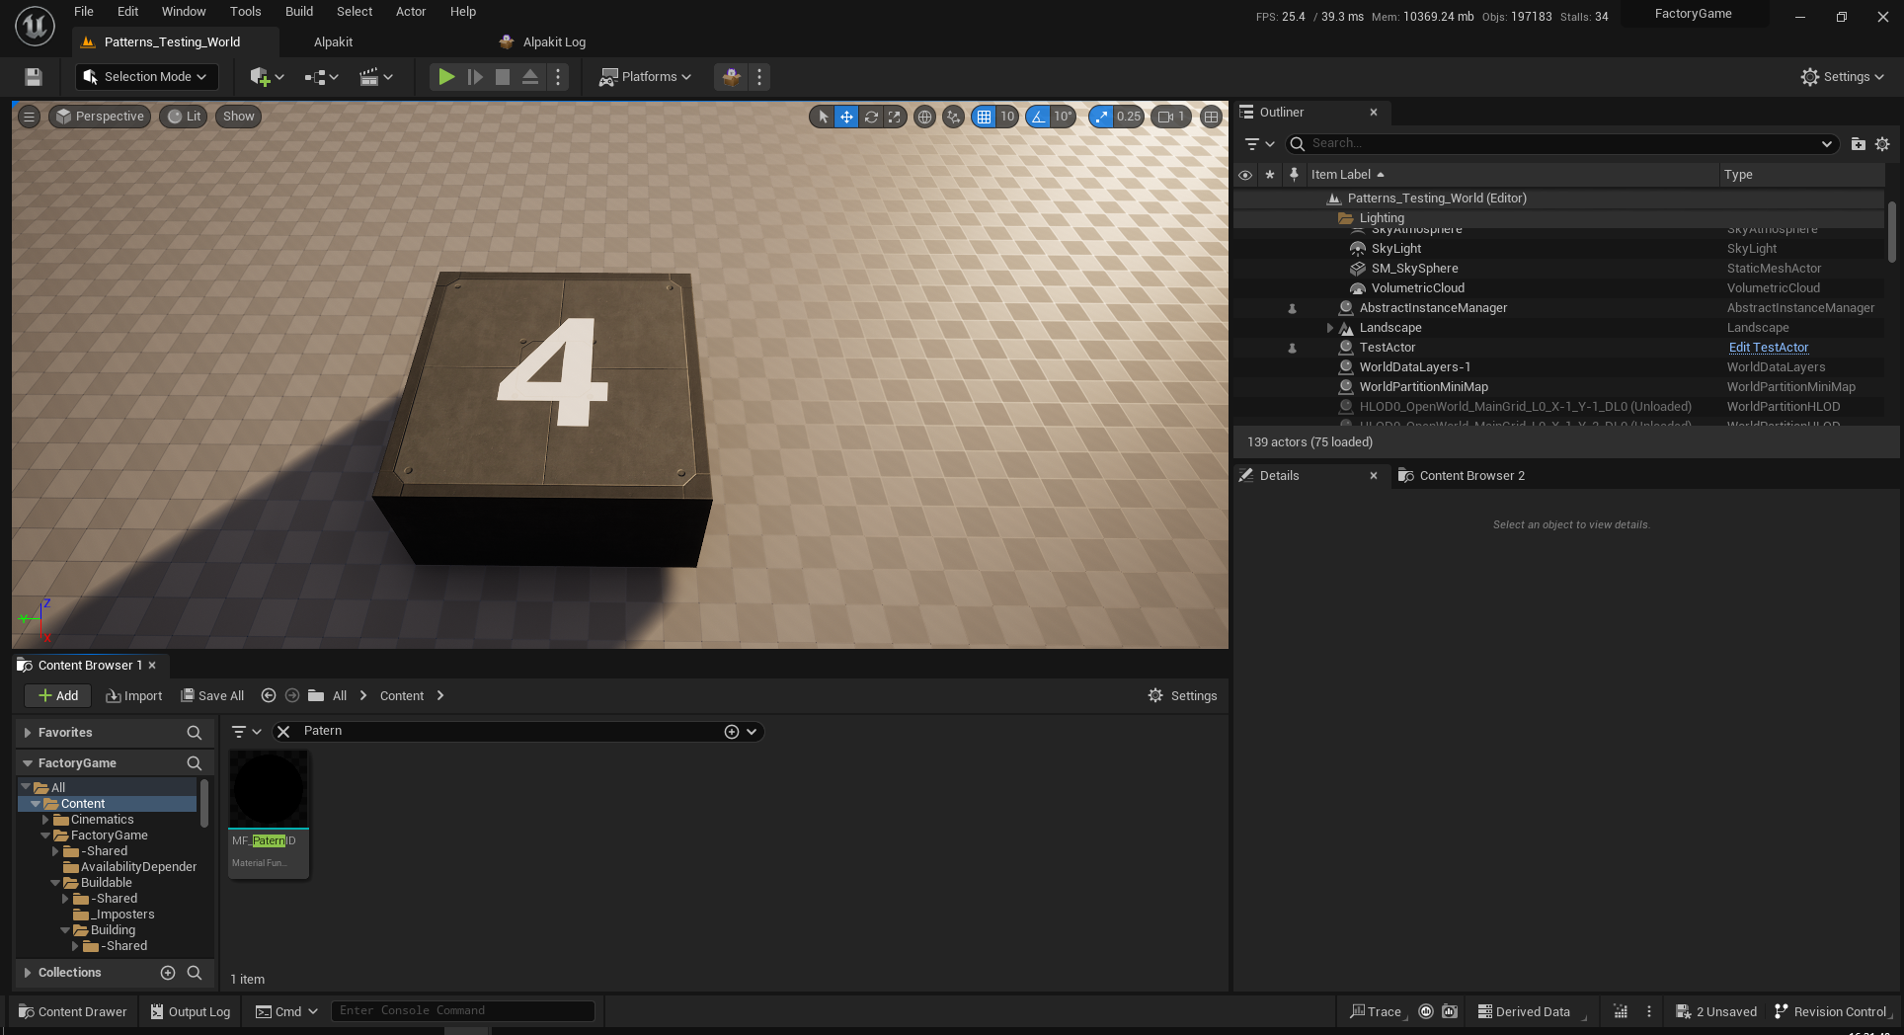Open the Tools menu
The image size is (1904, 1035).
(246, 12)
